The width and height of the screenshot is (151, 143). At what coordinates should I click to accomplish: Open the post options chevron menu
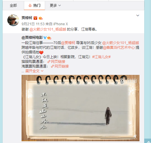tap(138, 16)
